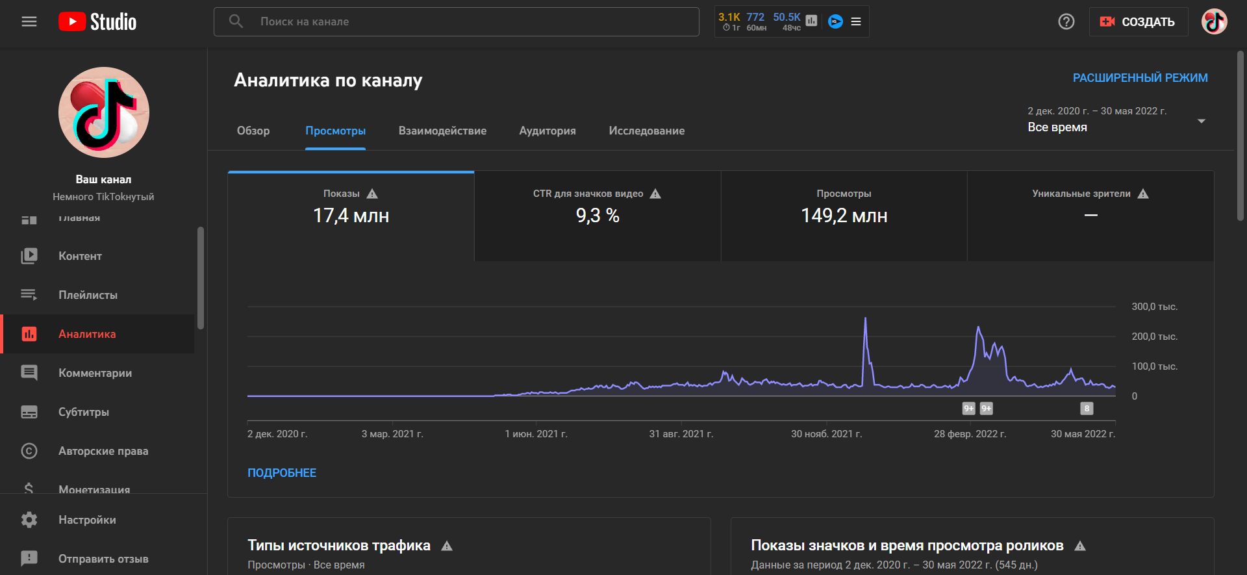This screenshot has width=1247, height=575.
Task: Click the СОЗДАТЬ button
Action: 1138,21
